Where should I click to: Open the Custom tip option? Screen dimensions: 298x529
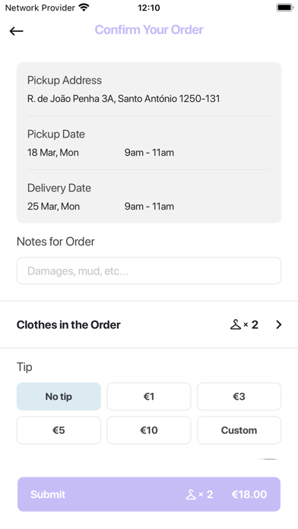(239, 430)
